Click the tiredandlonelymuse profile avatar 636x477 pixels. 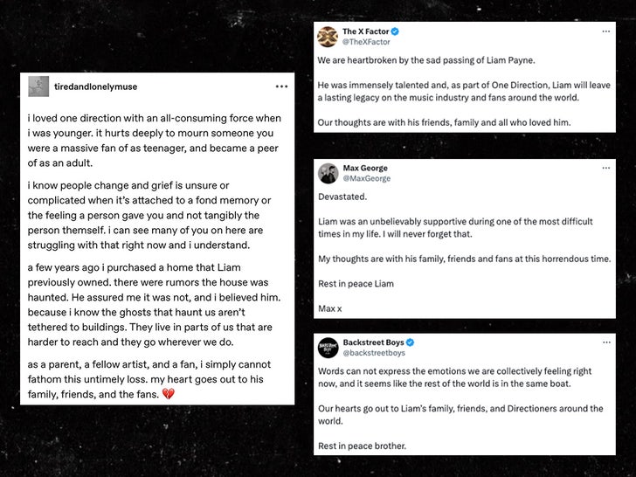click(x=38, y=86)
